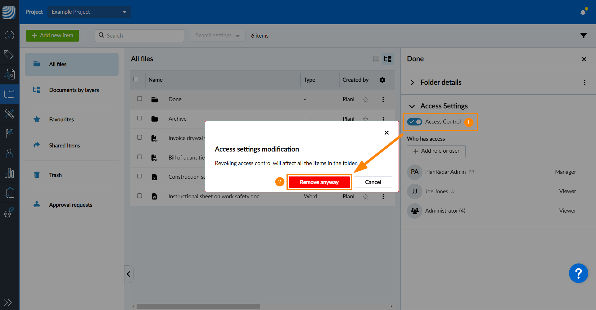
Task: Star the Done folder as favourite
Action: click(x=366, y=100)
